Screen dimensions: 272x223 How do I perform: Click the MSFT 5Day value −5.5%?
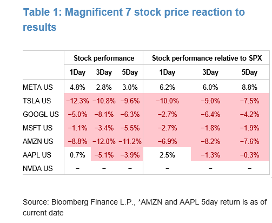130,128
